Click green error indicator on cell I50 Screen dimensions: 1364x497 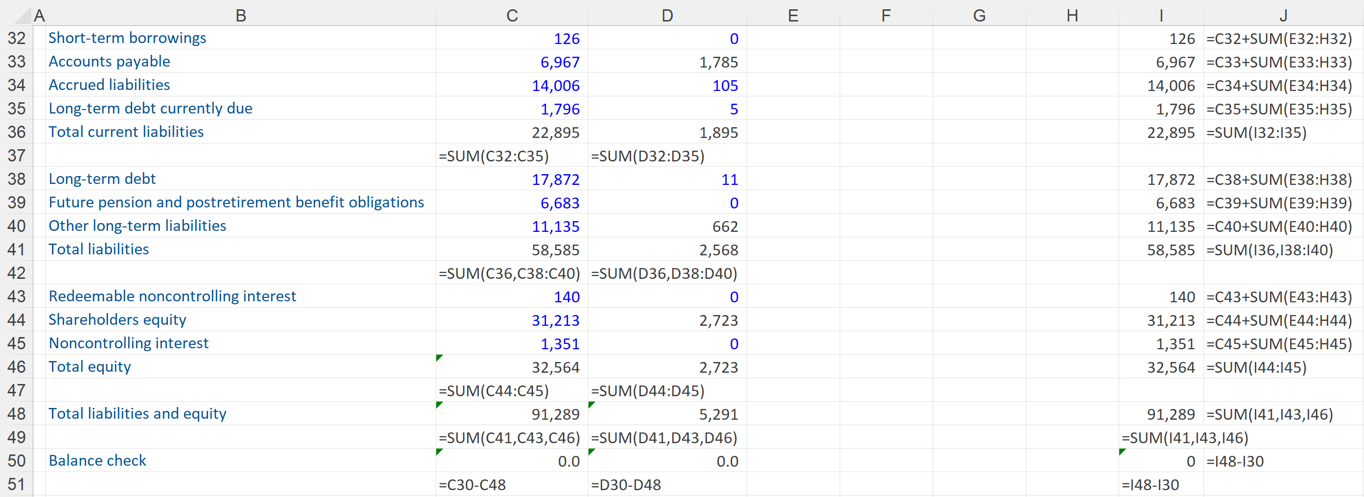point(1122,452)
